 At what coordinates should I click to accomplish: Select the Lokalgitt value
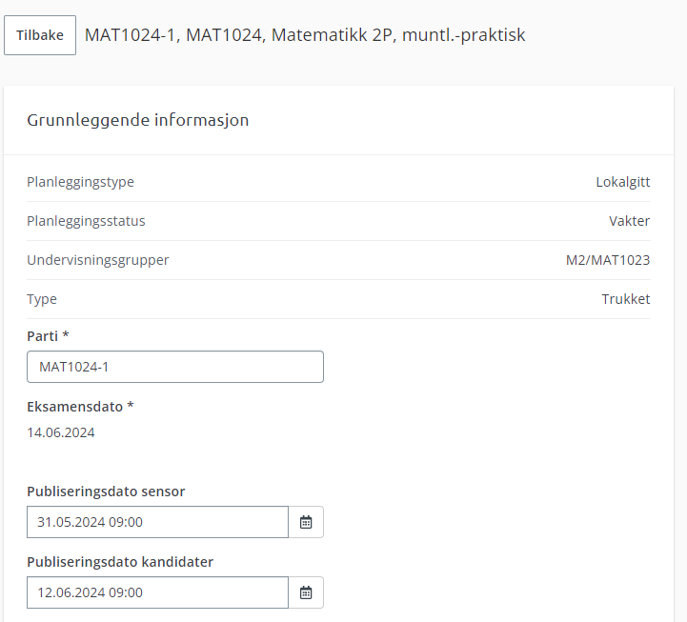pos(623,182)
